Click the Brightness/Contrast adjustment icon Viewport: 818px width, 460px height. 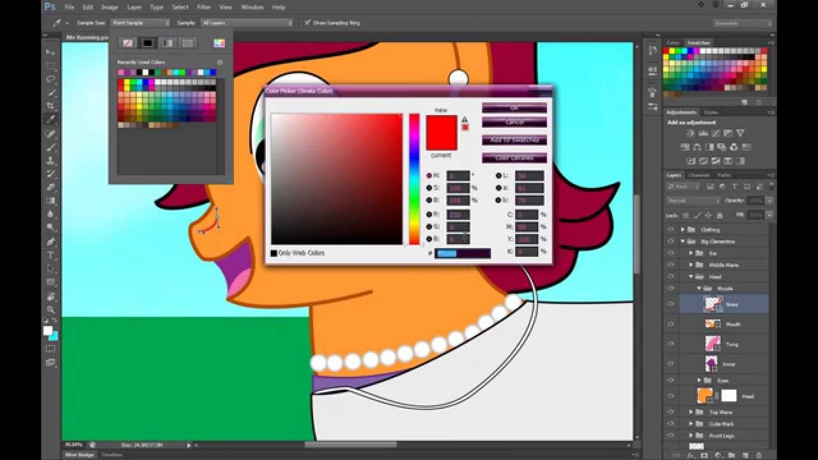pos(690,134)
